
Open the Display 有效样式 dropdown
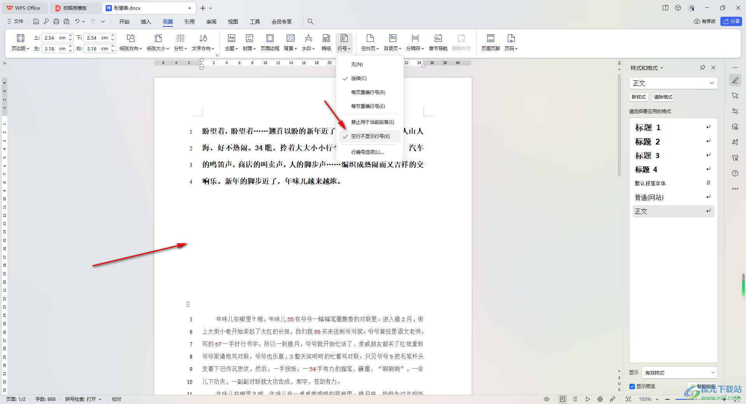tap(680, 373)
